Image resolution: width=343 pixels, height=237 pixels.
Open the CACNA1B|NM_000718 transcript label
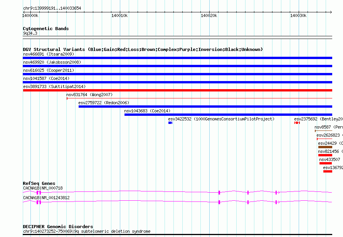tap(43, 188)
